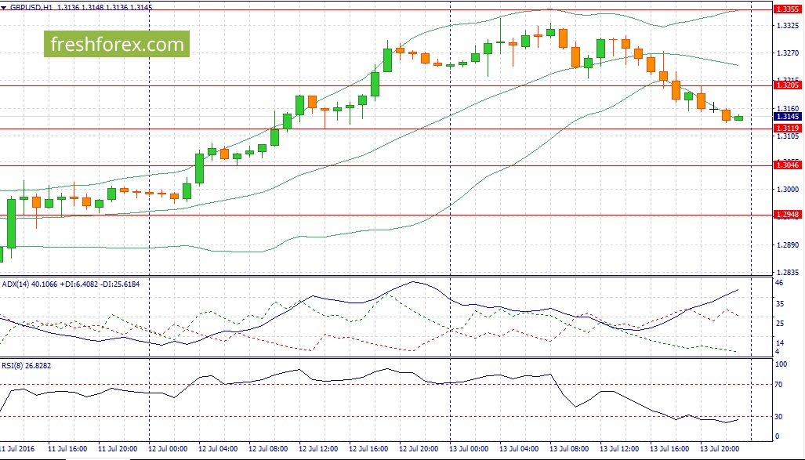
Task: Select the 1.2948 red price tag
Action: pyautogui.click(x=786, y=215)
